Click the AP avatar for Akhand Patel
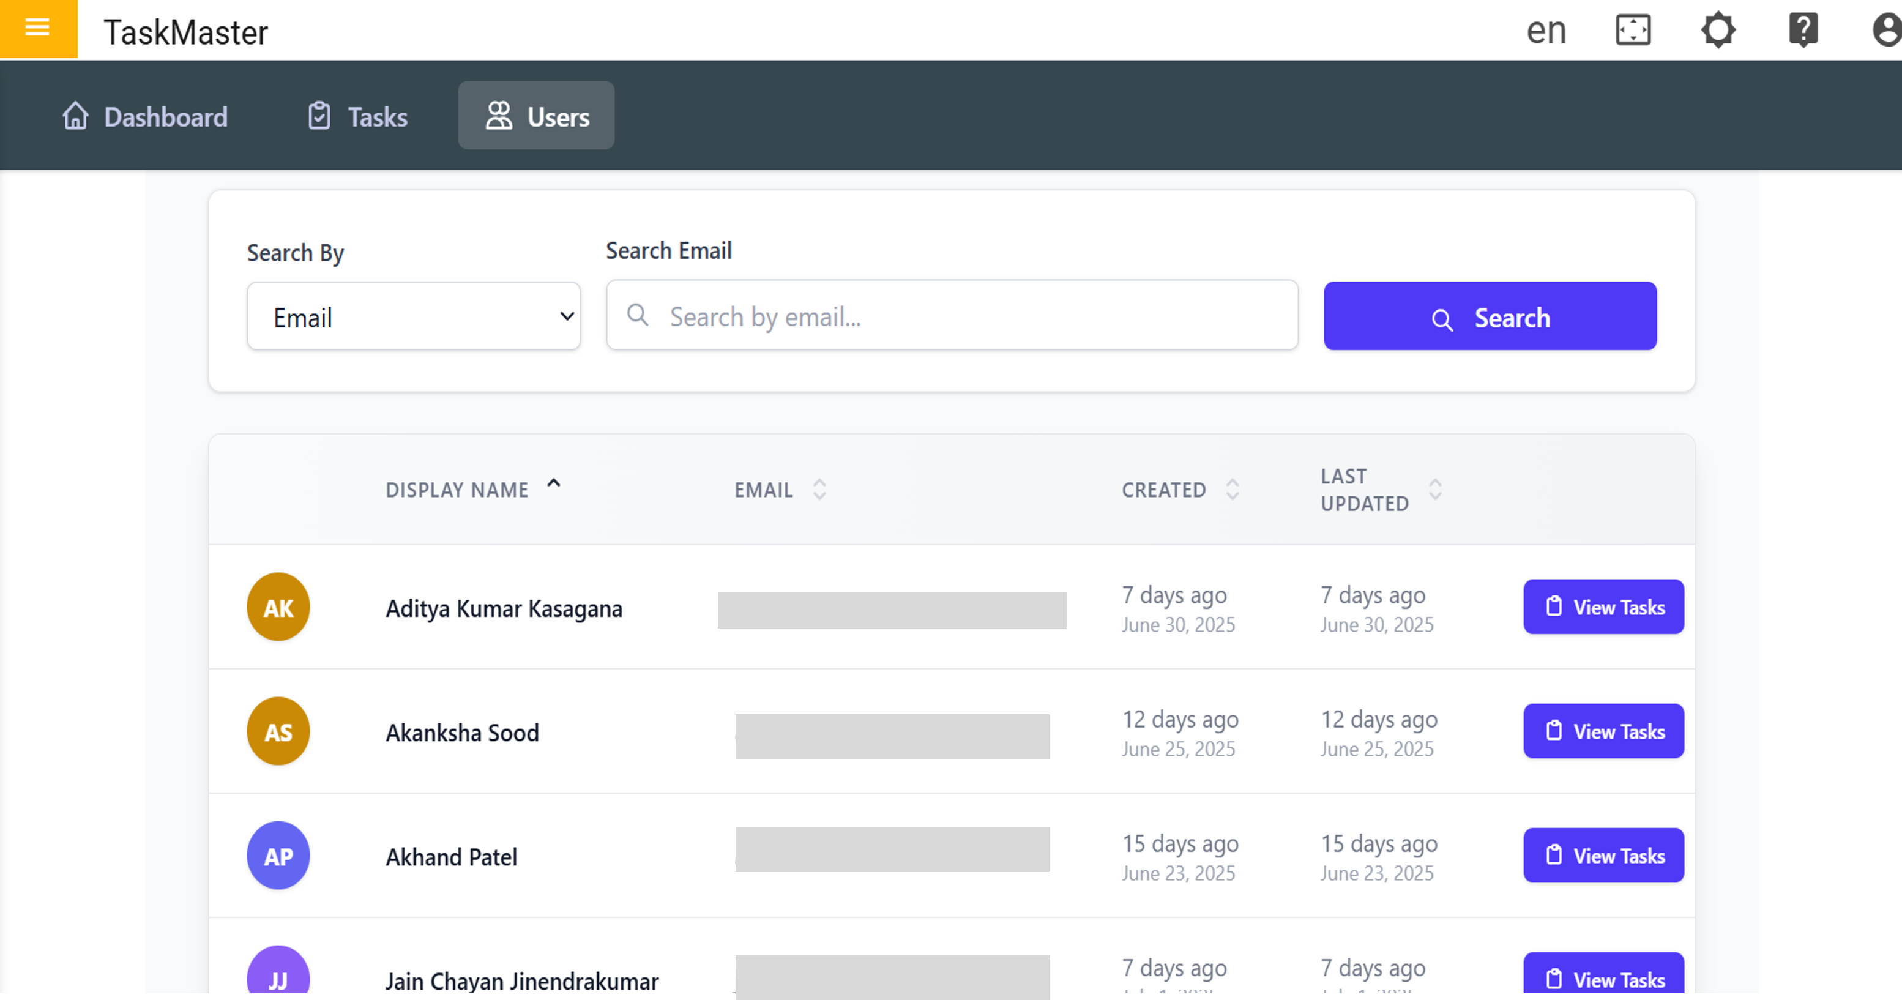The image size is (1902, 1000). 278,856
